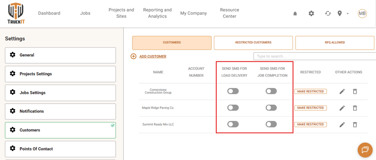Viewport: 376px width, 160px height.
Task: Click the customer search field
Action: click(x=315, y=56)
